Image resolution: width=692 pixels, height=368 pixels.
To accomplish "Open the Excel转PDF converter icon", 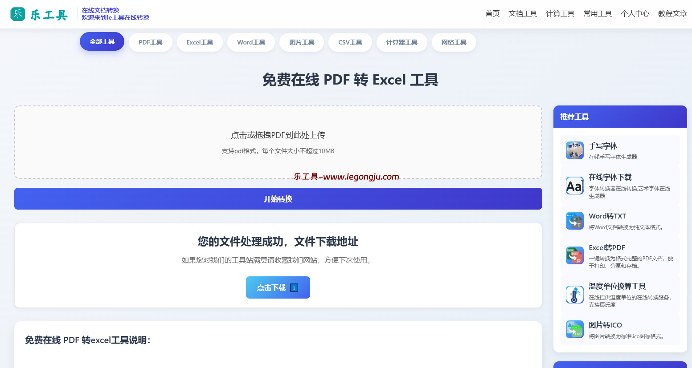I will [x=574, y=255].
